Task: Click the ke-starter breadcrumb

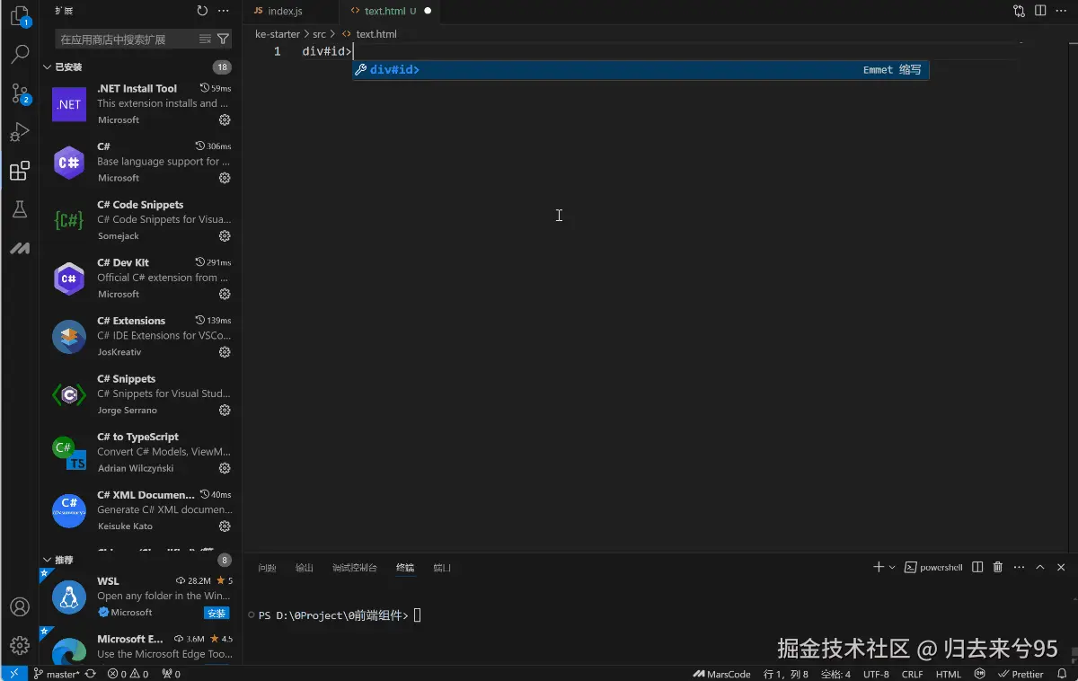Action: point(278,34)
